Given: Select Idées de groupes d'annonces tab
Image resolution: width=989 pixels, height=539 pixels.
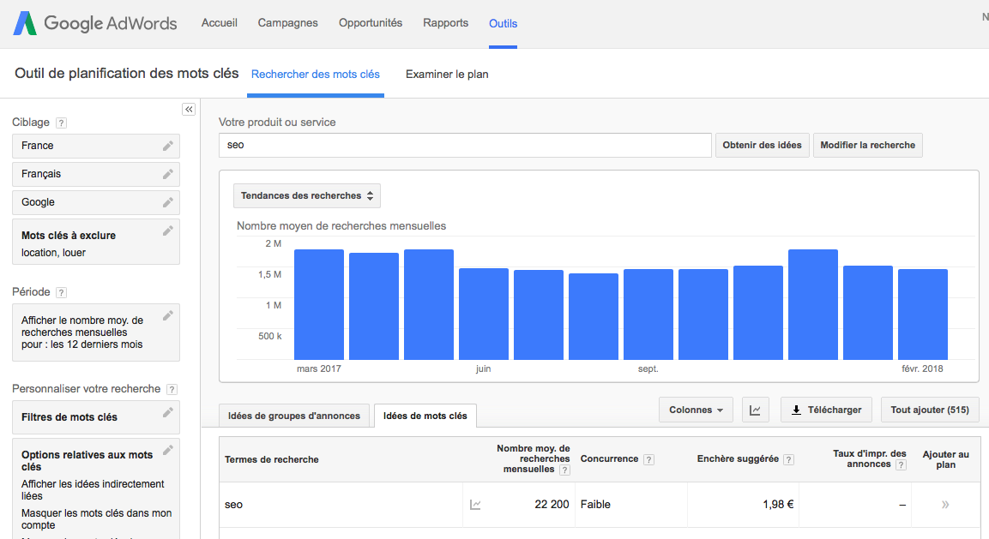Looking at the screenshot, I should (294, 416).
